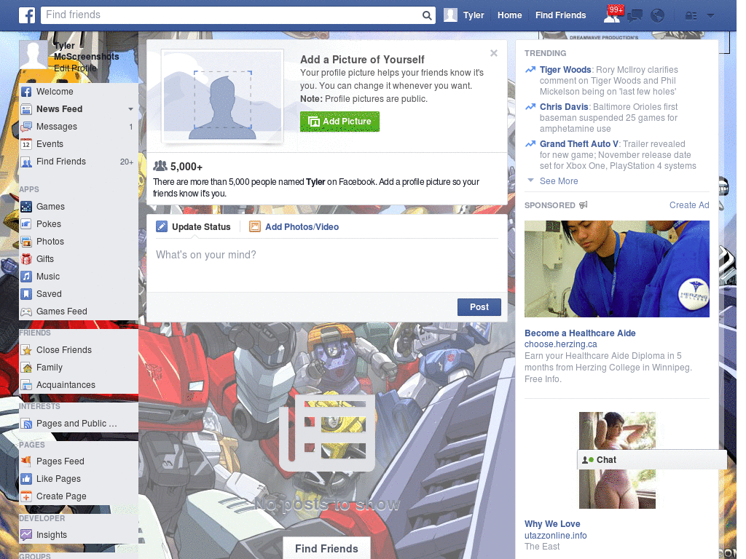Click profile picture placeholder image
The width and height of the screenshot is (746, 559).
[x=222, y=95]
